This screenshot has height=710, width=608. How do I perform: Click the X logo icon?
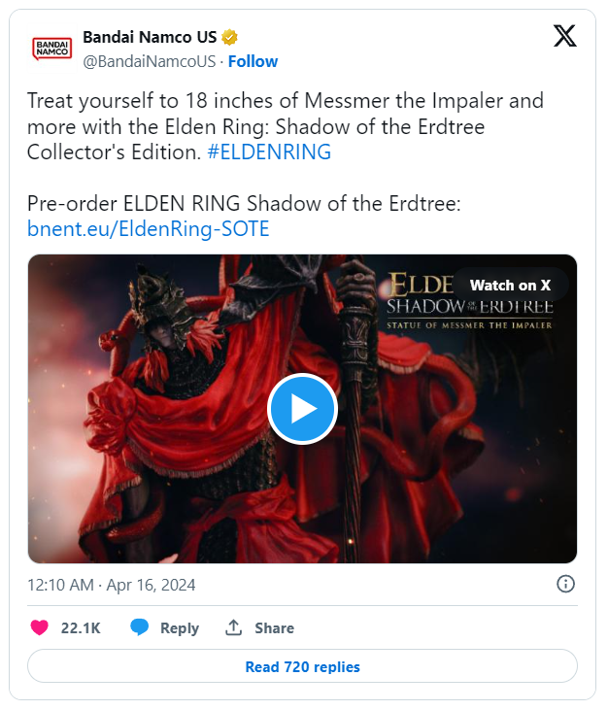click(x=565, y=36)
